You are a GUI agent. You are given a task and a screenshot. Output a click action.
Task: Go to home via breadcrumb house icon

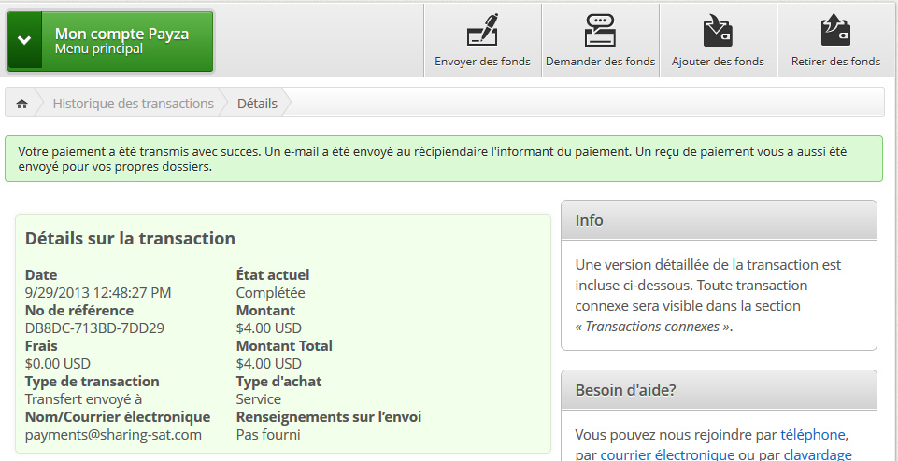click(x=21, y=104)
